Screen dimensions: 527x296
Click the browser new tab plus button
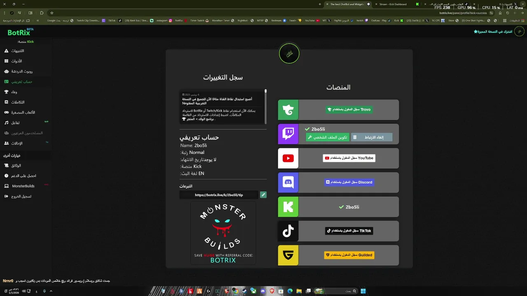click(x=320, y=4)
